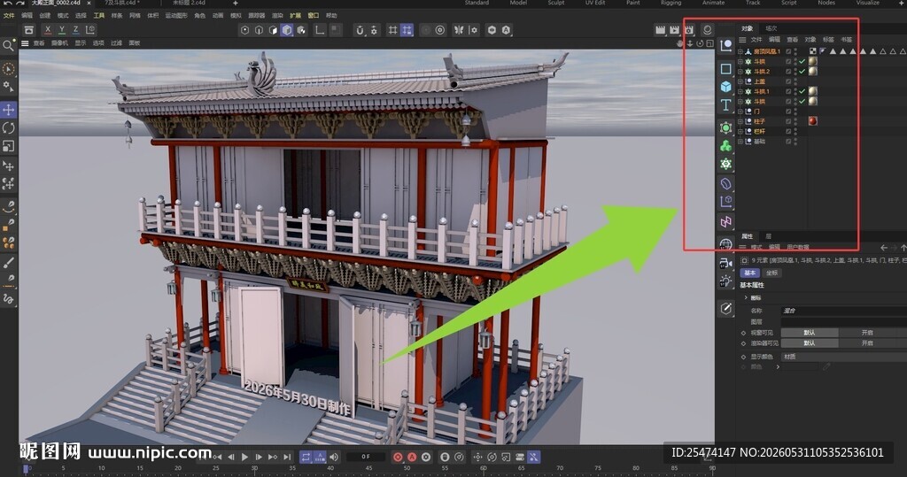
Task: Expand the 栏杆 object tree
Action: coord(740,131)
